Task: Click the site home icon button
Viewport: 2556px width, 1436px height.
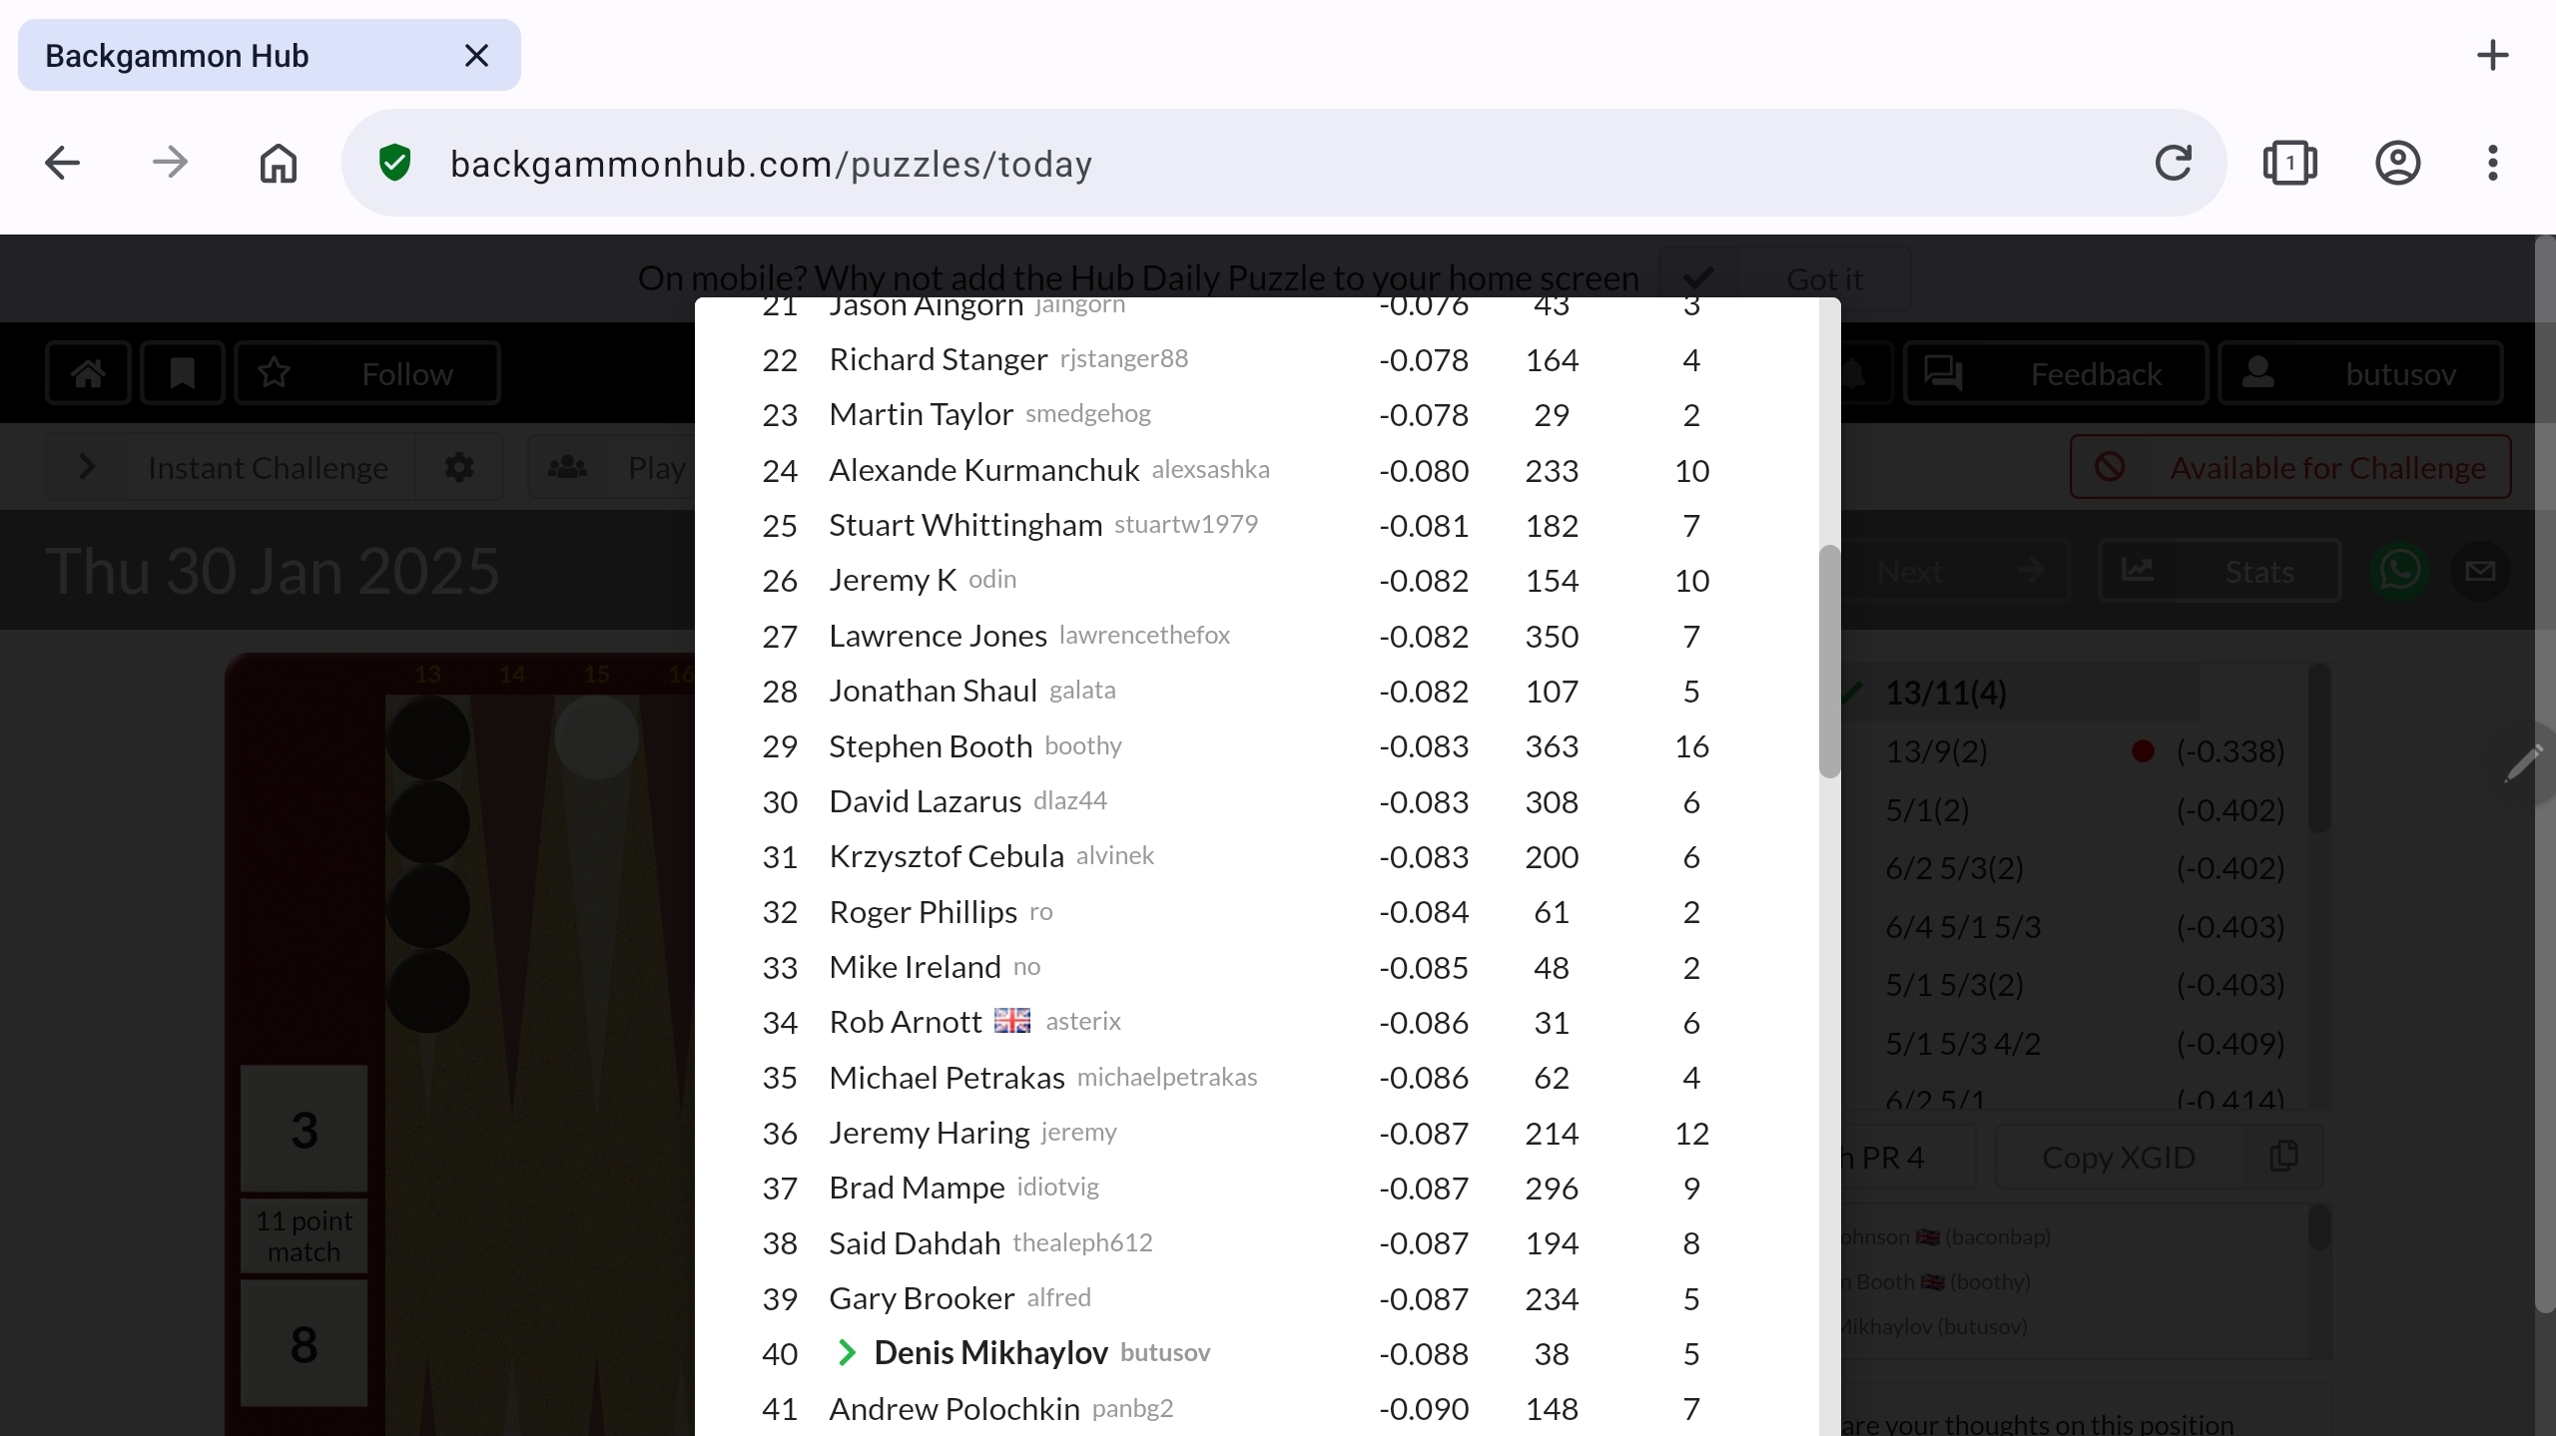Action: [x=88, y=373]
